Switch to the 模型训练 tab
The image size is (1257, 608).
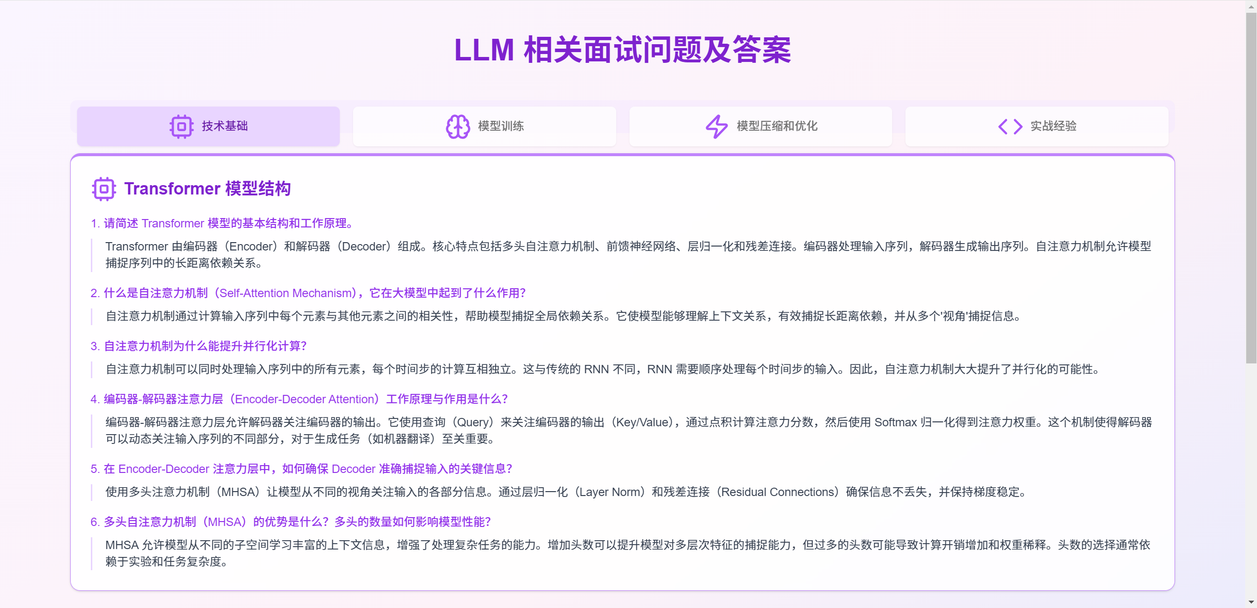tap(485, 126)
